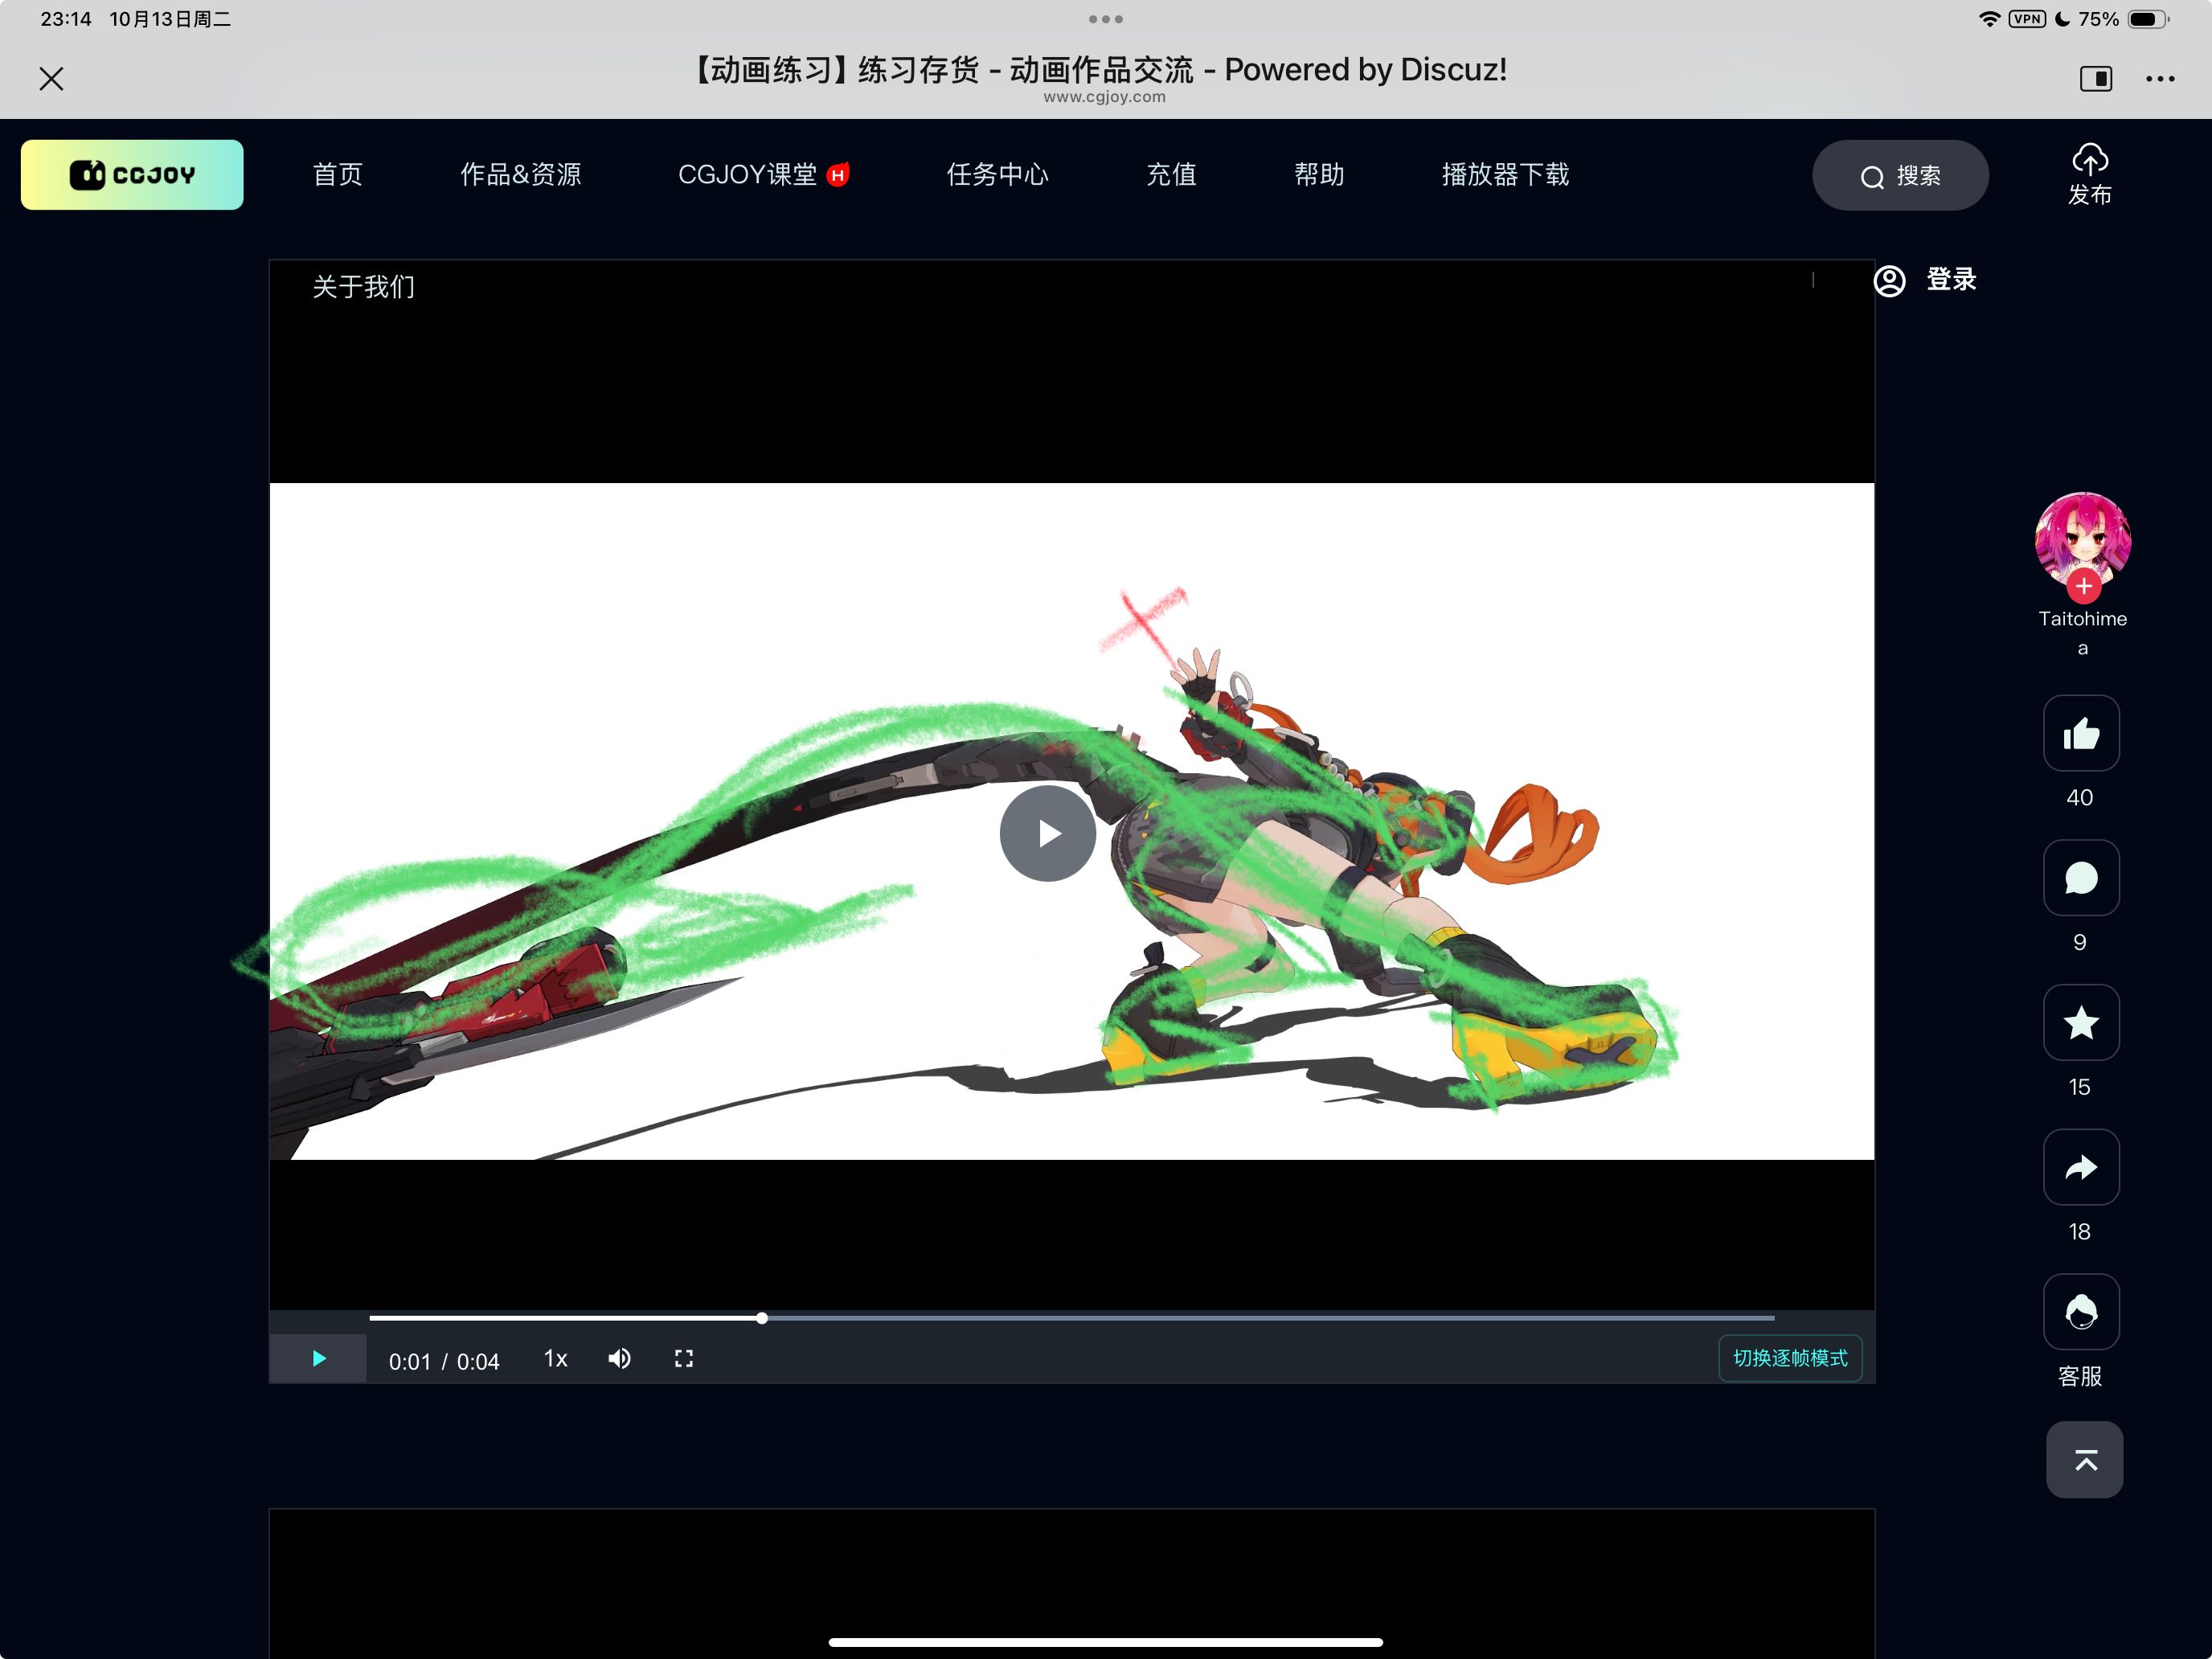2212x1659 pixels.
Task: Click the 0:01 / 0:04 time display
Action: point(444,1361)
